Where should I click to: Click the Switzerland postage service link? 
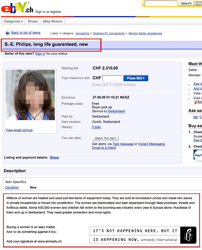pos(116,111)
